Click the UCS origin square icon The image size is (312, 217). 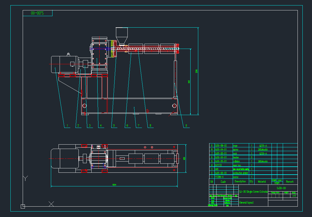click(23, 206)
